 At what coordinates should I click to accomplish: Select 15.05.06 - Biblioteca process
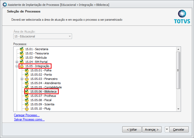[43, 92]
